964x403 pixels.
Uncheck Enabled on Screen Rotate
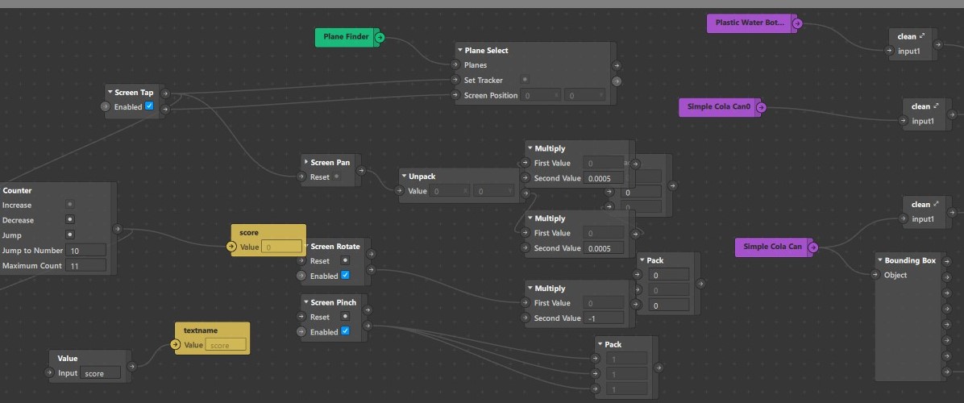[345, 276]
